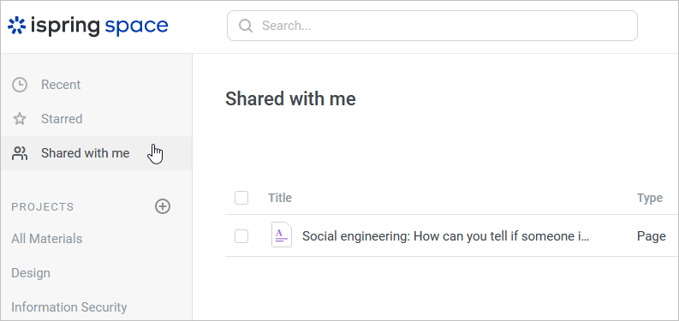
Task: Sort by the Type column header
Action: 650,198
